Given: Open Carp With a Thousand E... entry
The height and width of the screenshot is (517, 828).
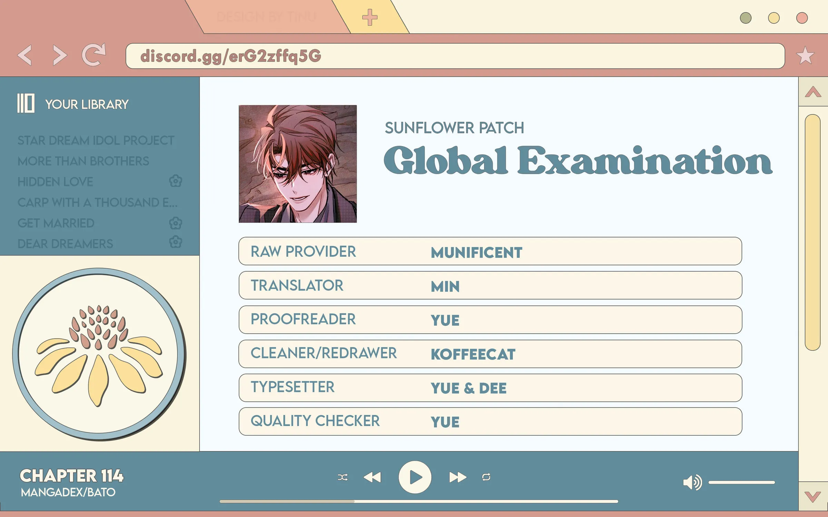Looking at the screenshot, I should (98, 202).
